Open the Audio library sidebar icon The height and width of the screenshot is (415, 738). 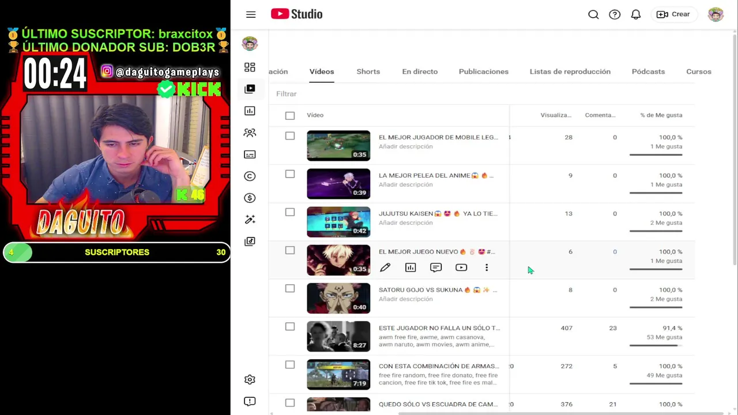pyautogui.click(x=250, y=242)
